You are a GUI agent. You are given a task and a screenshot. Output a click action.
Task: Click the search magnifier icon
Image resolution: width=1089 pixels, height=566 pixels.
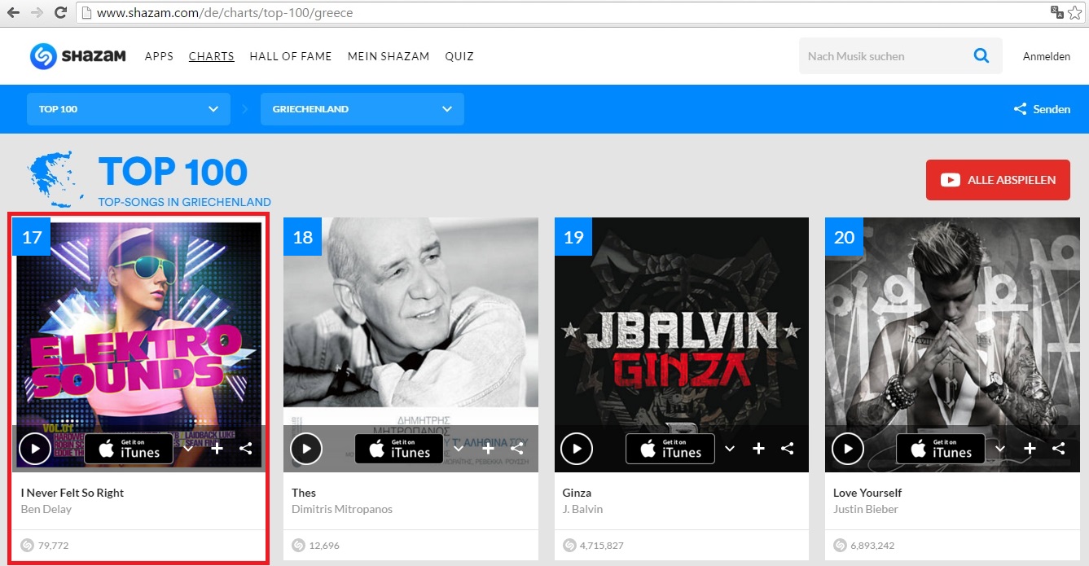point(981,56)
